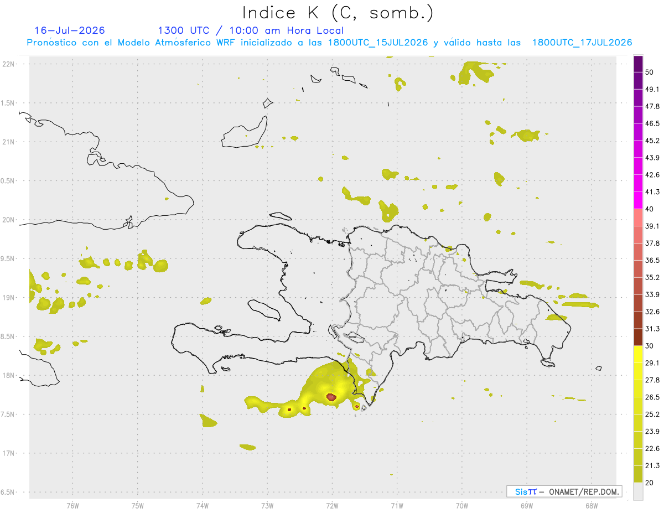Click the longitude label "68W"
Viewport: 664px width, 513px height.
pyautogui.click(x=591, y=505)
